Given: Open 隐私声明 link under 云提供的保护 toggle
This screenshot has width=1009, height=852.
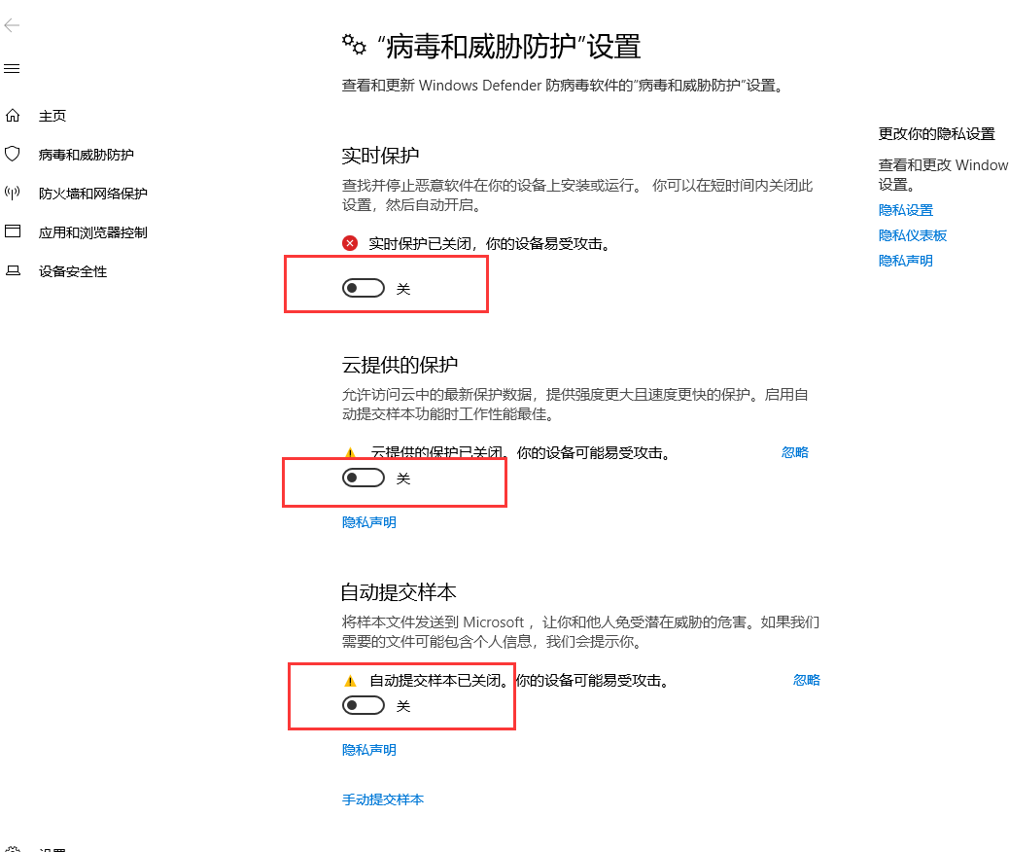Looking at the screenshot, I should [369, 522].
